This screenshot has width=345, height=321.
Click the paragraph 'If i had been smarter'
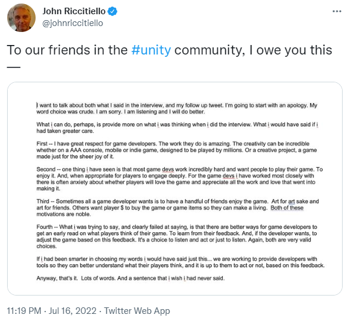(x=180, y=262)
